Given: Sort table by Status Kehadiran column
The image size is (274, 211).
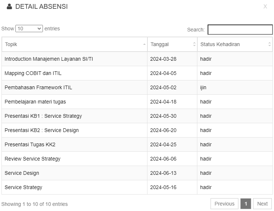Looking at the screenshot, I should pyautogui.click(x=235, y=44).
